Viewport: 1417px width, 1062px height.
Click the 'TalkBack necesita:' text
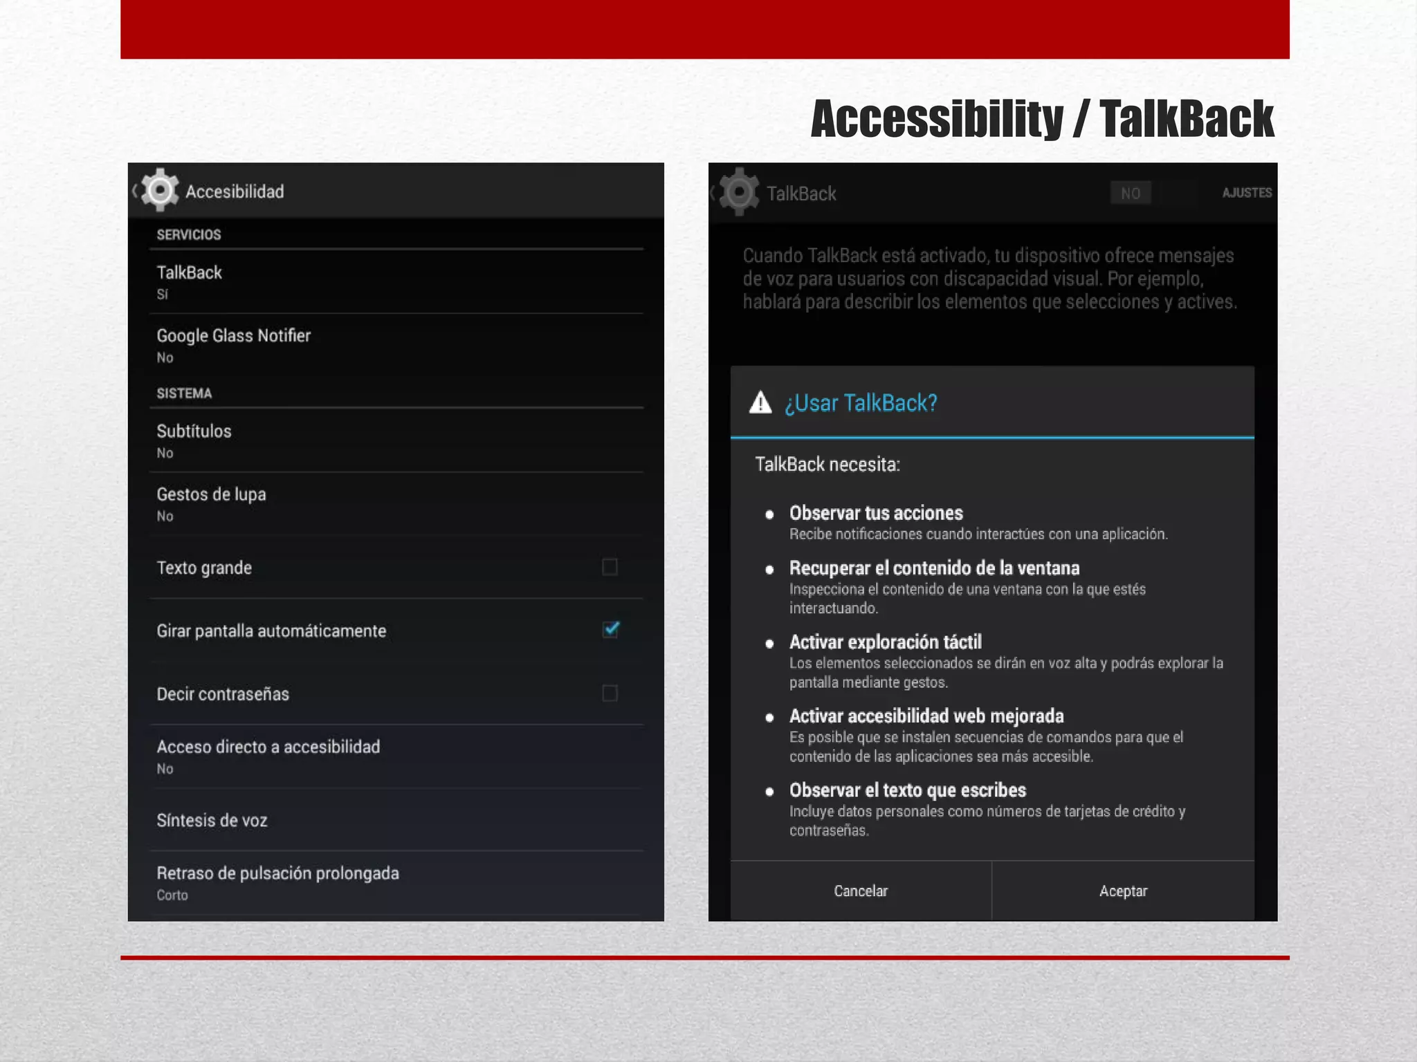pyautogui.click(x=828, y=464)
